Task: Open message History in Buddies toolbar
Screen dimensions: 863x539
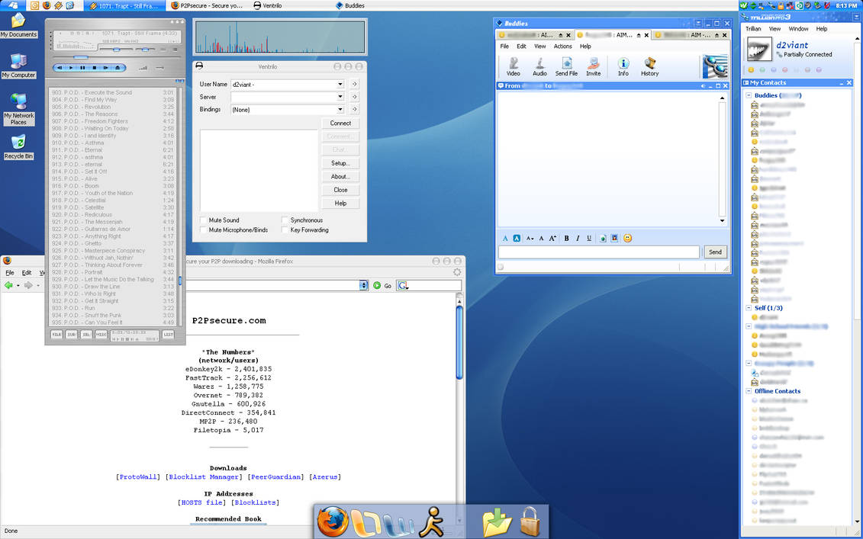Action: click(649, 66)
